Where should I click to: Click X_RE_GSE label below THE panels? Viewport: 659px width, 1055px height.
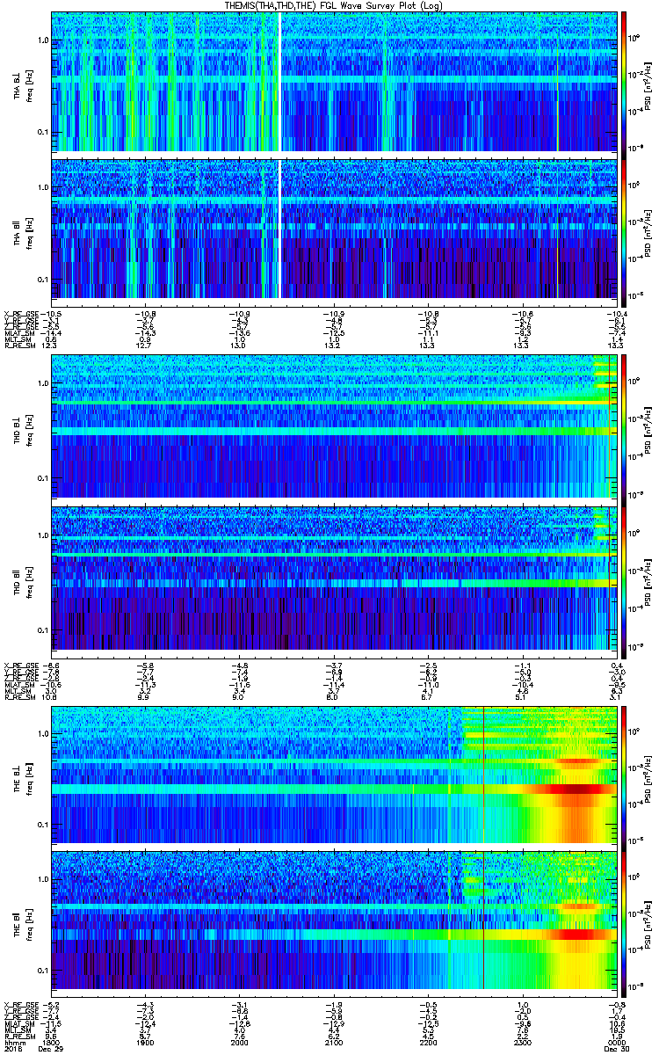coord(21,1004)
